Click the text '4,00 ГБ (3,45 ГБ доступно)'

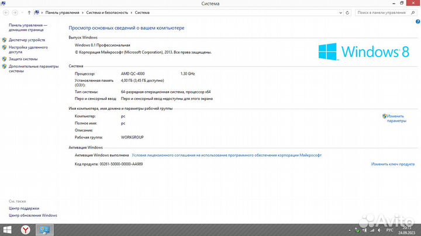[142, 81]
